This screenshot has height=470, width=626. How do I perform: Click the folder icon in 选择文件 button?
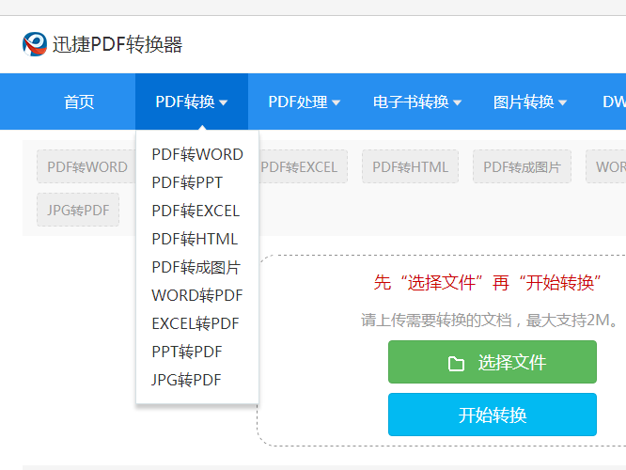456,364
